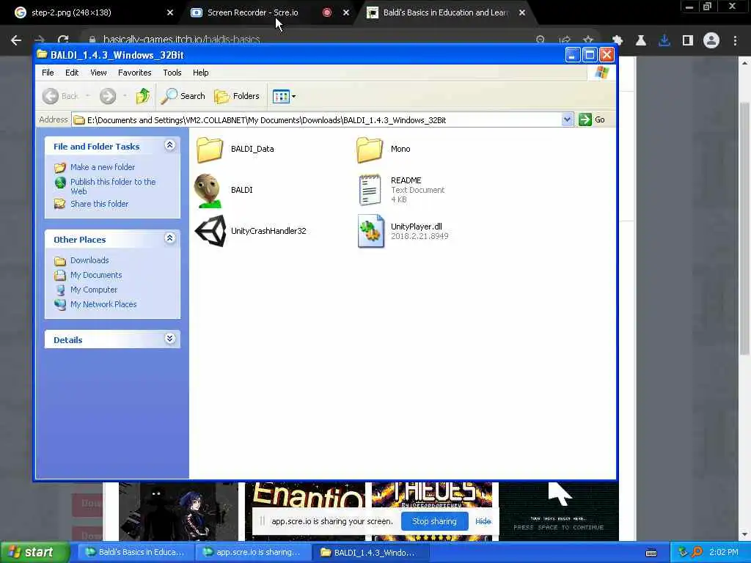
Task: Open the Tools menu
Action: [172, 73]
